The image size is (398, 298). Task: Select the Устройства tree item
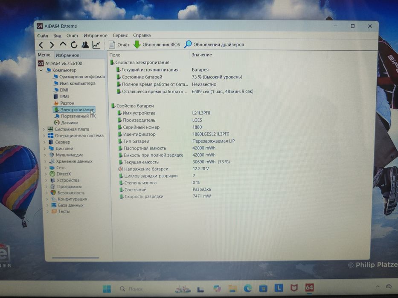coord(65,180)
